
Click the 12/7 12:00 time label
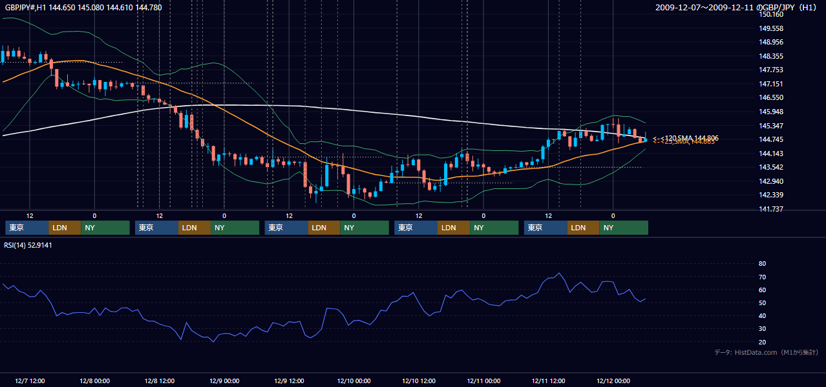[30, 381]
